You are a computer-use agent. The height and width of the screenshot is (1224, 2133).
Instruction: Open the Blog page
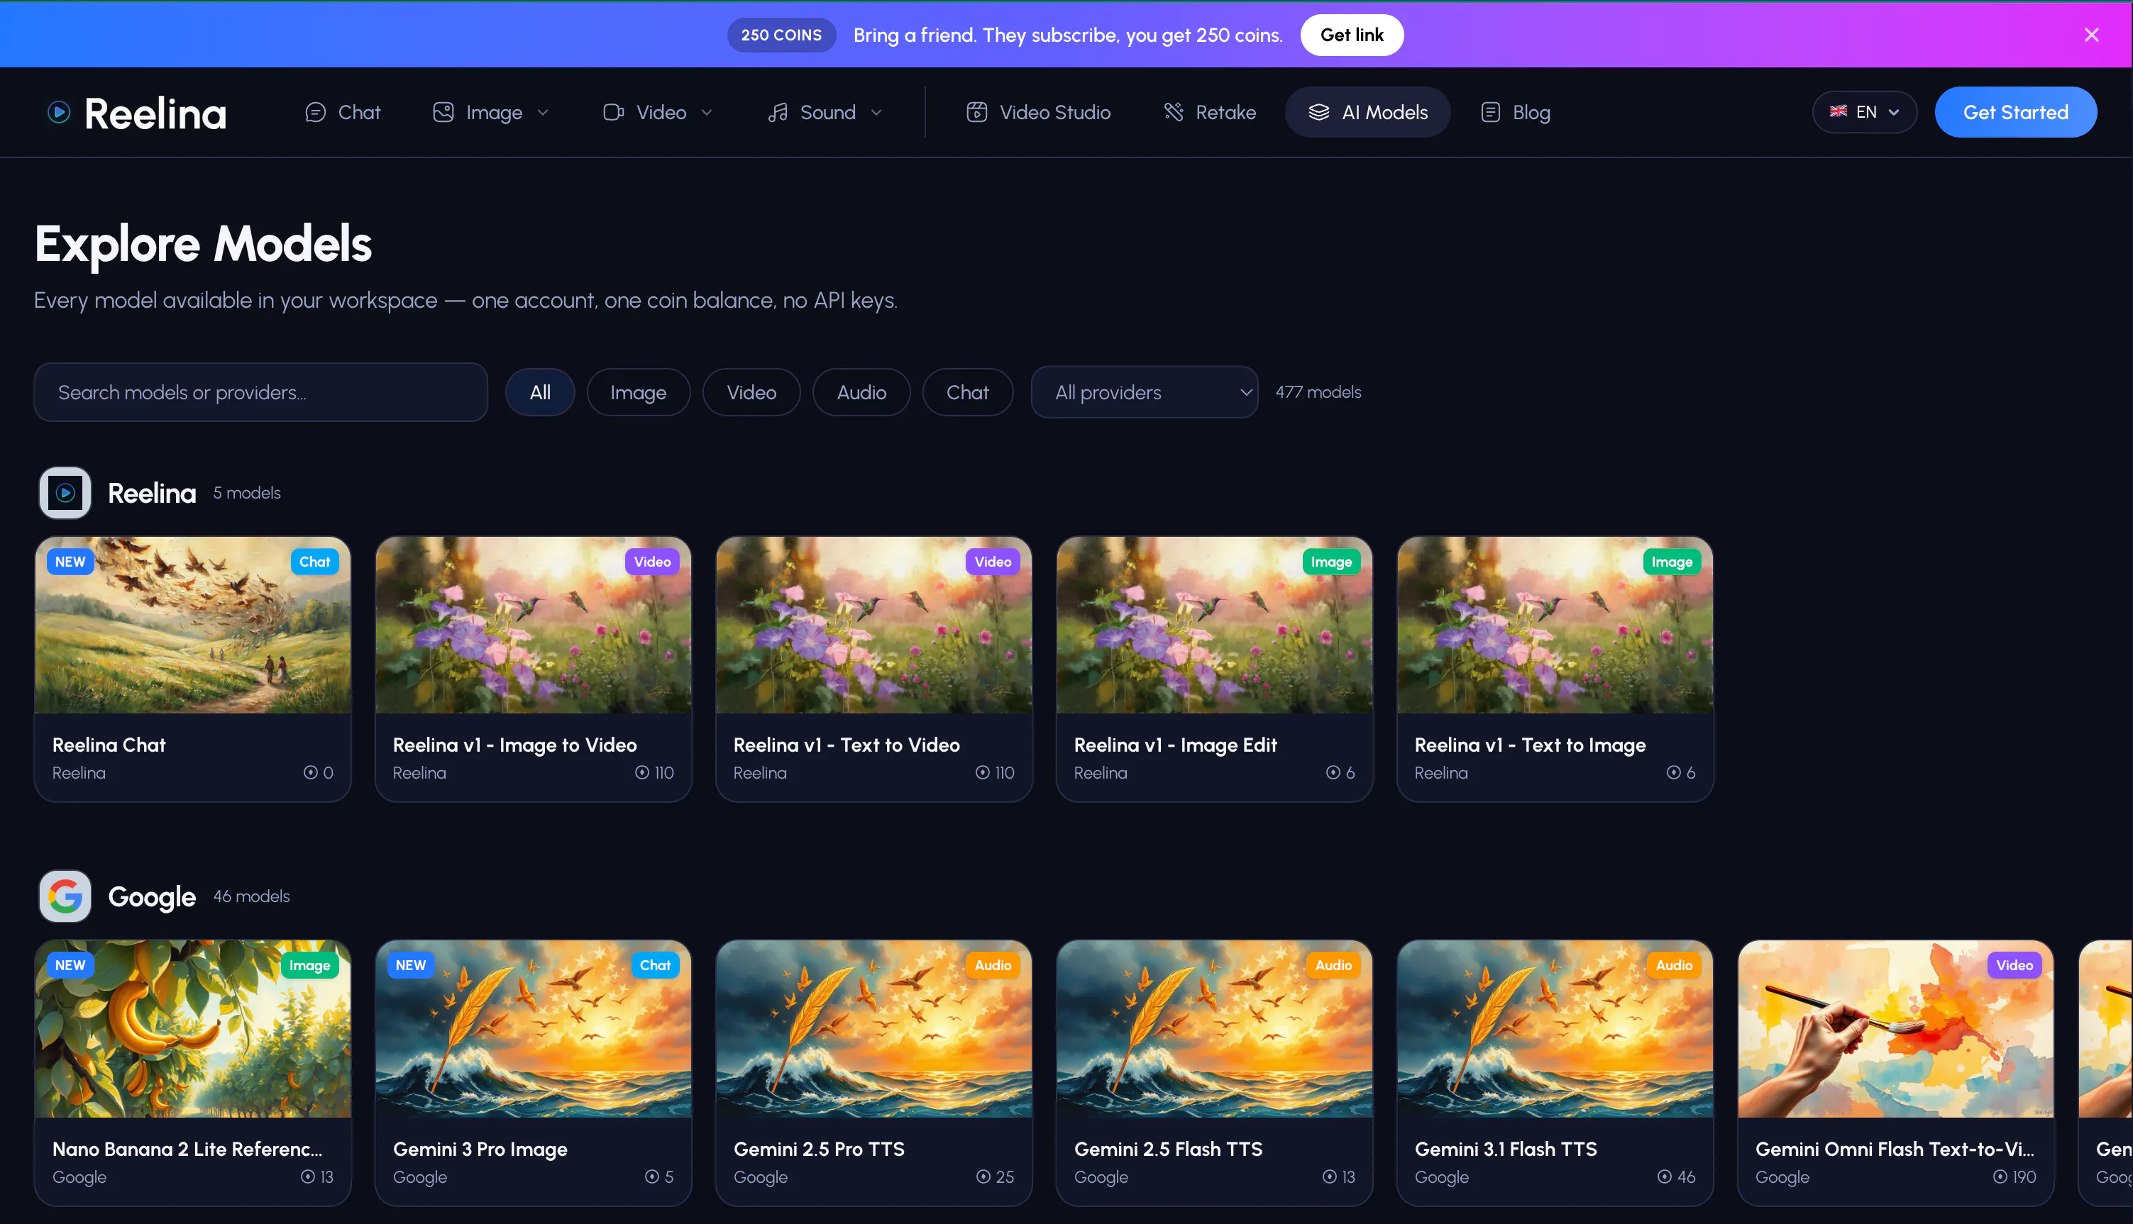[1515, 112]
